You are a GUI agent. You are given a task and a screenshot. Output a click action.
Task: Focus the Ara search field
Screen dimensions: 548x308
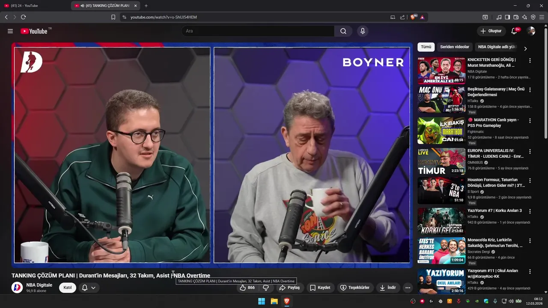coord(258,31)
